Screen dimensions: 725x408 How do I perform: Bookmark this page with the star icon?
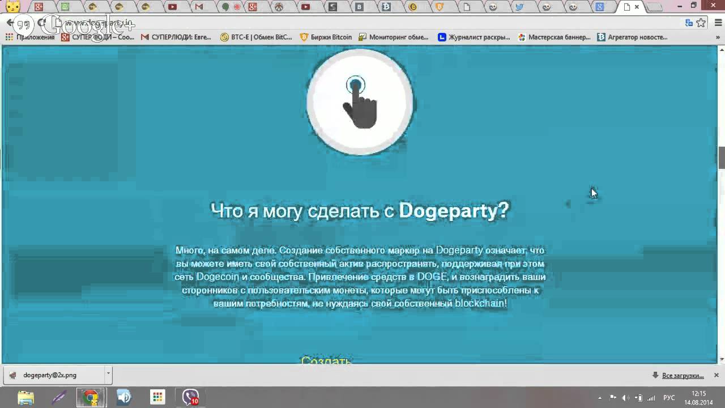(x=701, y=23)
